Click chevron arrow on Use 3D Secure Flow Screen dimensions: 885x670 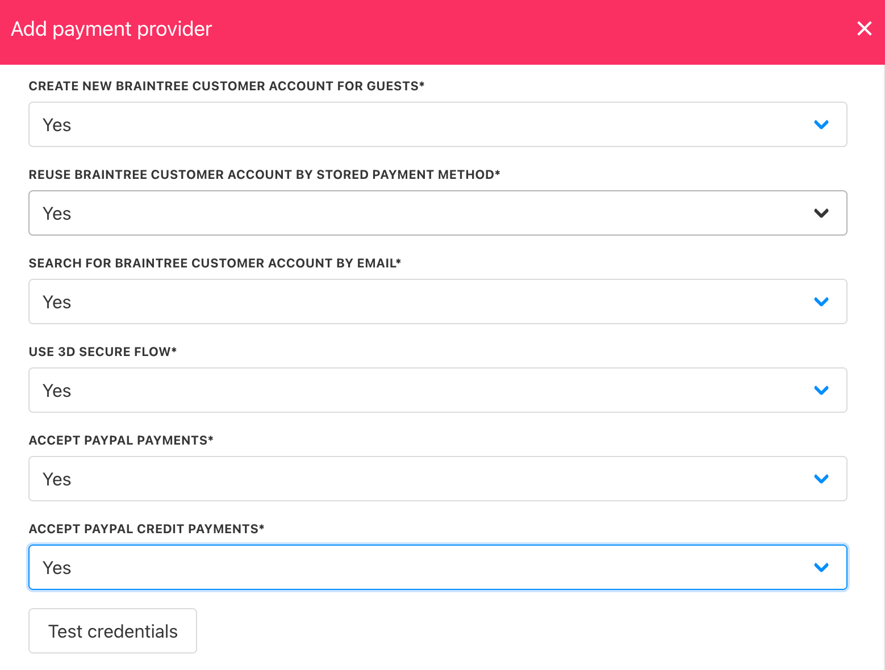pyautogui.click(x=821, y=390)
